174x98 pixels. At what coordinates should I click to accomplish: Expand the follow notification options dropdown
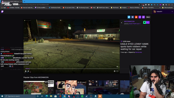[148, 22]
